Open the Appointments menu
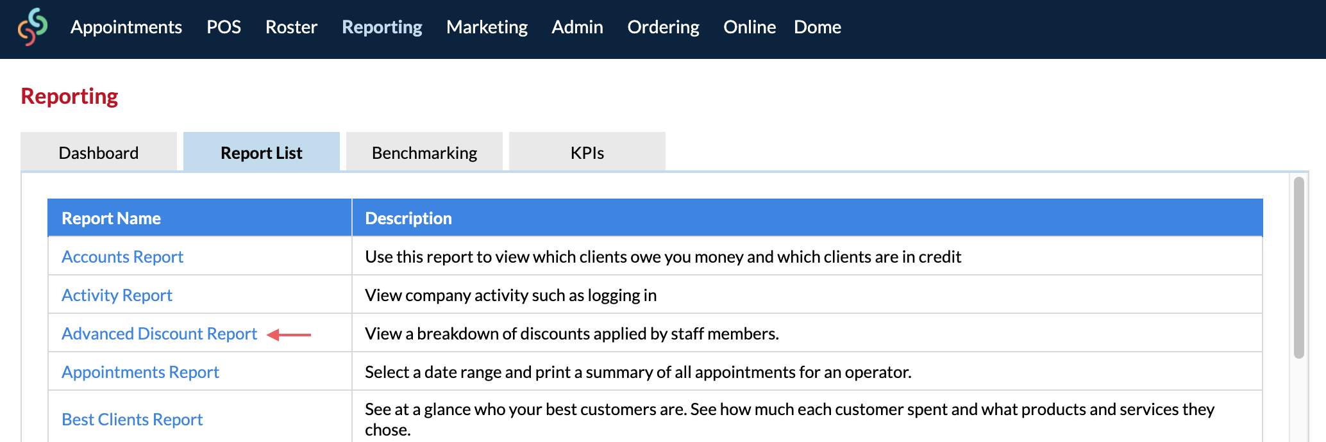1326x442 pixels. 126,27
